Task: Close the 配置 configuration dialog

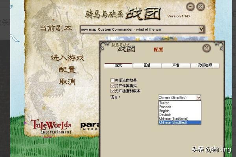Action: [206, 48]
